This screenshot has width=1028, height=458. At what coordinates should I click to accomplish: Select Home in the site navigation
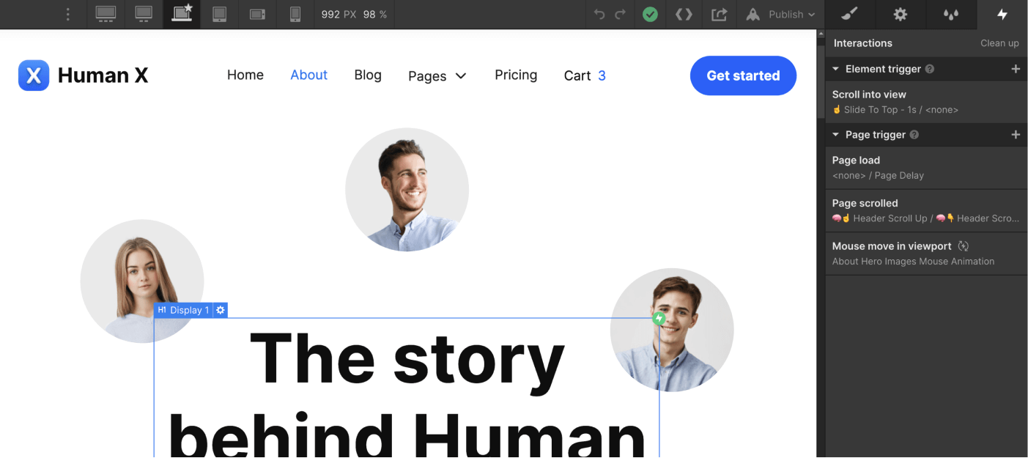coord(245,75)
